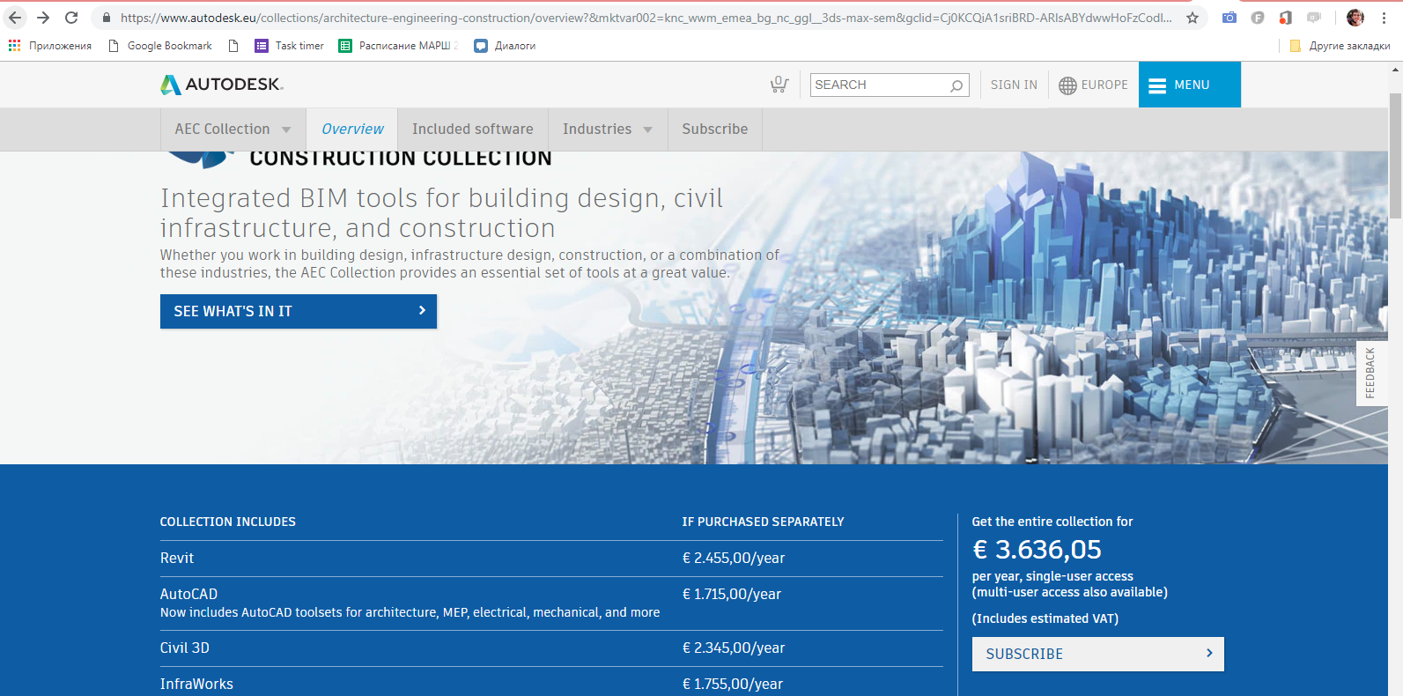The image size is (1403, 696).
Task: Click the padlock site info icon
Action: pyautogui.click(x=107, y=18)
